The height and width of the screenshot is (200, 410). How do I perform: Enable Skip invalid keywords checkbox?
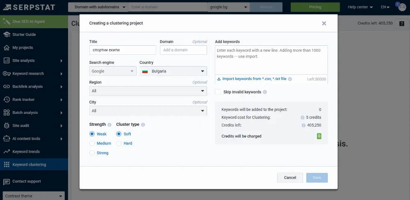218,92
